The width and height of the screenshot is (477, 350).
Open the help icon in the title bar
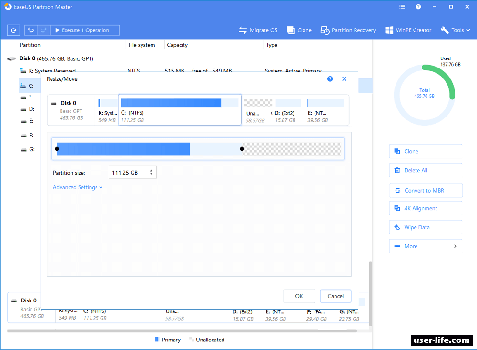(x=418, y=7)
